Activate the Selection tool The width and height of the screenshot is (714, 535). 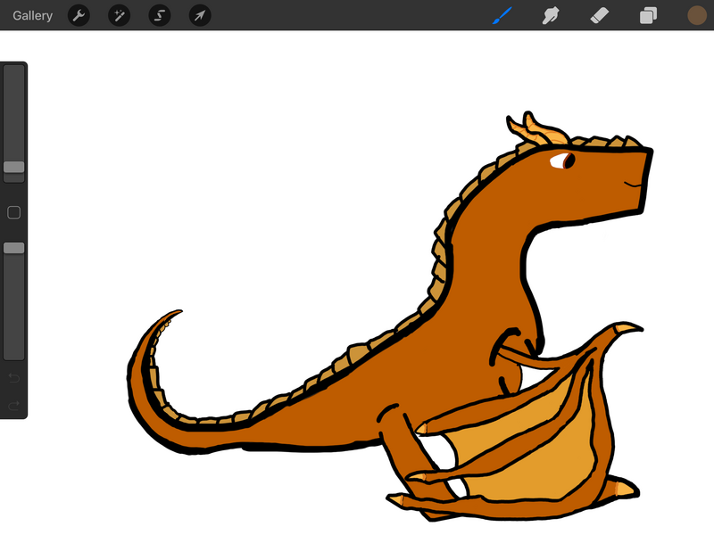(160, 15)
